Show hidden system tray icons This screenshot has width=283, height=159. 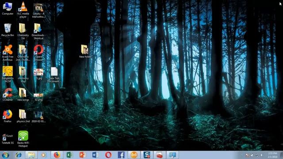click(x=242, y=155)
